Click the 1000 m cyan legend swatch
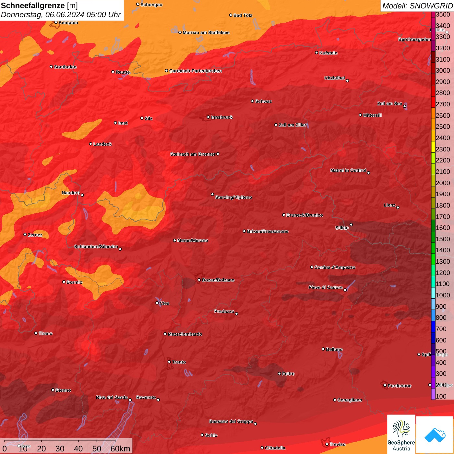Image resolution: width=454 pixels, height=454 pixels. point(433,293)
